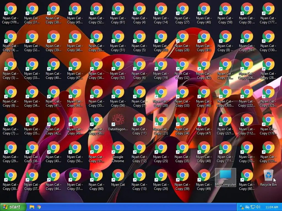Select the Nyan Cat - Copy (37... shortcut
The height and width of the screenshot is (211, 282).
(x=32, y=180)
